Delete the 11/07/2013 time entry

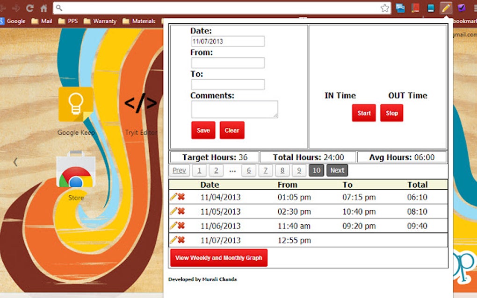[181, 240]
